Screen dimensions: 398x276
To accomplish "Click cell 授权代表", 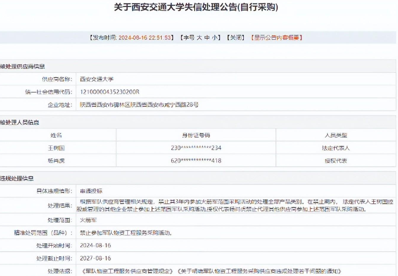I will tap(336, 160).
